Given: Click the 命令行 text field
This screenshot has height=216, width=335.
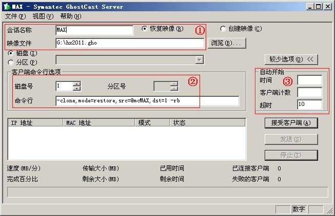Looking at the screenshot, I should pyautogui.click(x=147, y=101).
